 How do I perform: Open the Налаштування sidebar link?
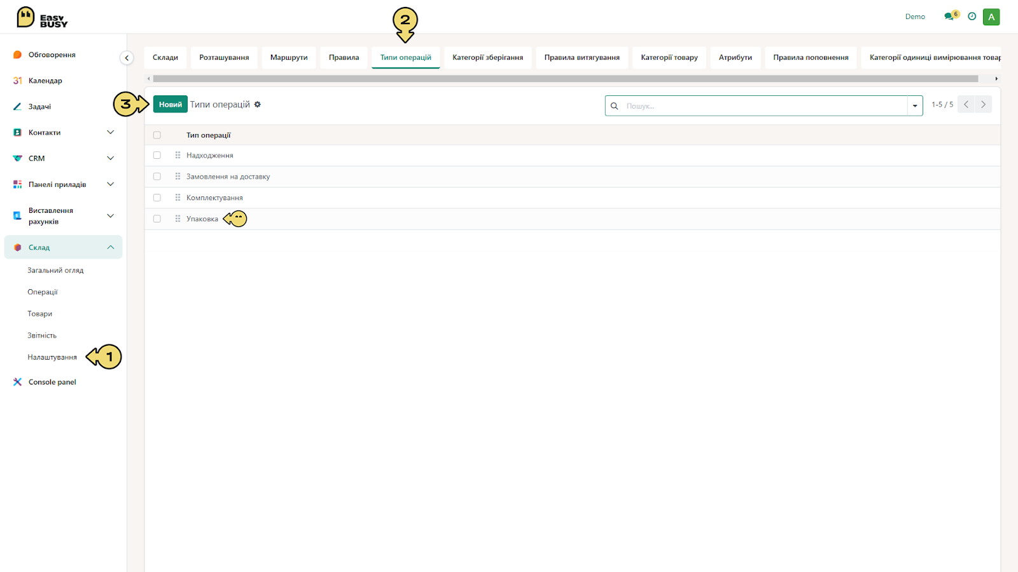pos(52,357)
